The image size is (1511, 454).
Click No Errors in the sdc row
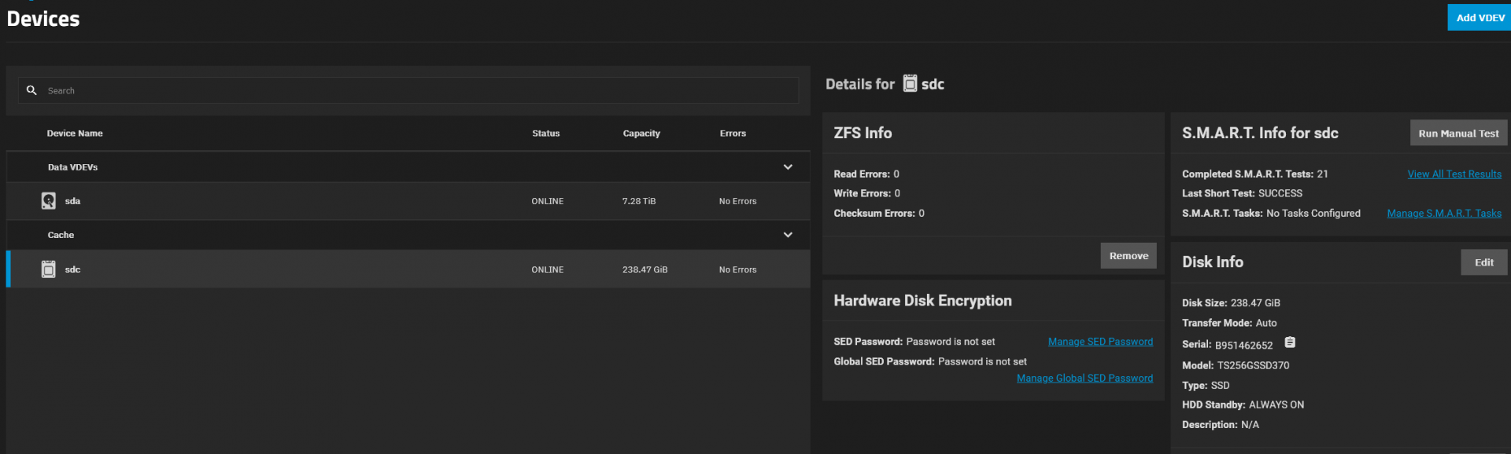coord(737,269)
